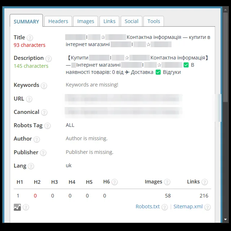Click help icon after Robots.txt link
Viewport: 231px width, 231px height.
coord(165,207)
